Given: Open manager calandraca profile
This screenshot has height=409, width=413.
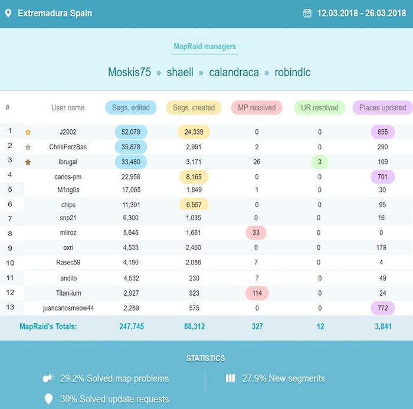Looking at the screenshot, I should coord(234,73).
